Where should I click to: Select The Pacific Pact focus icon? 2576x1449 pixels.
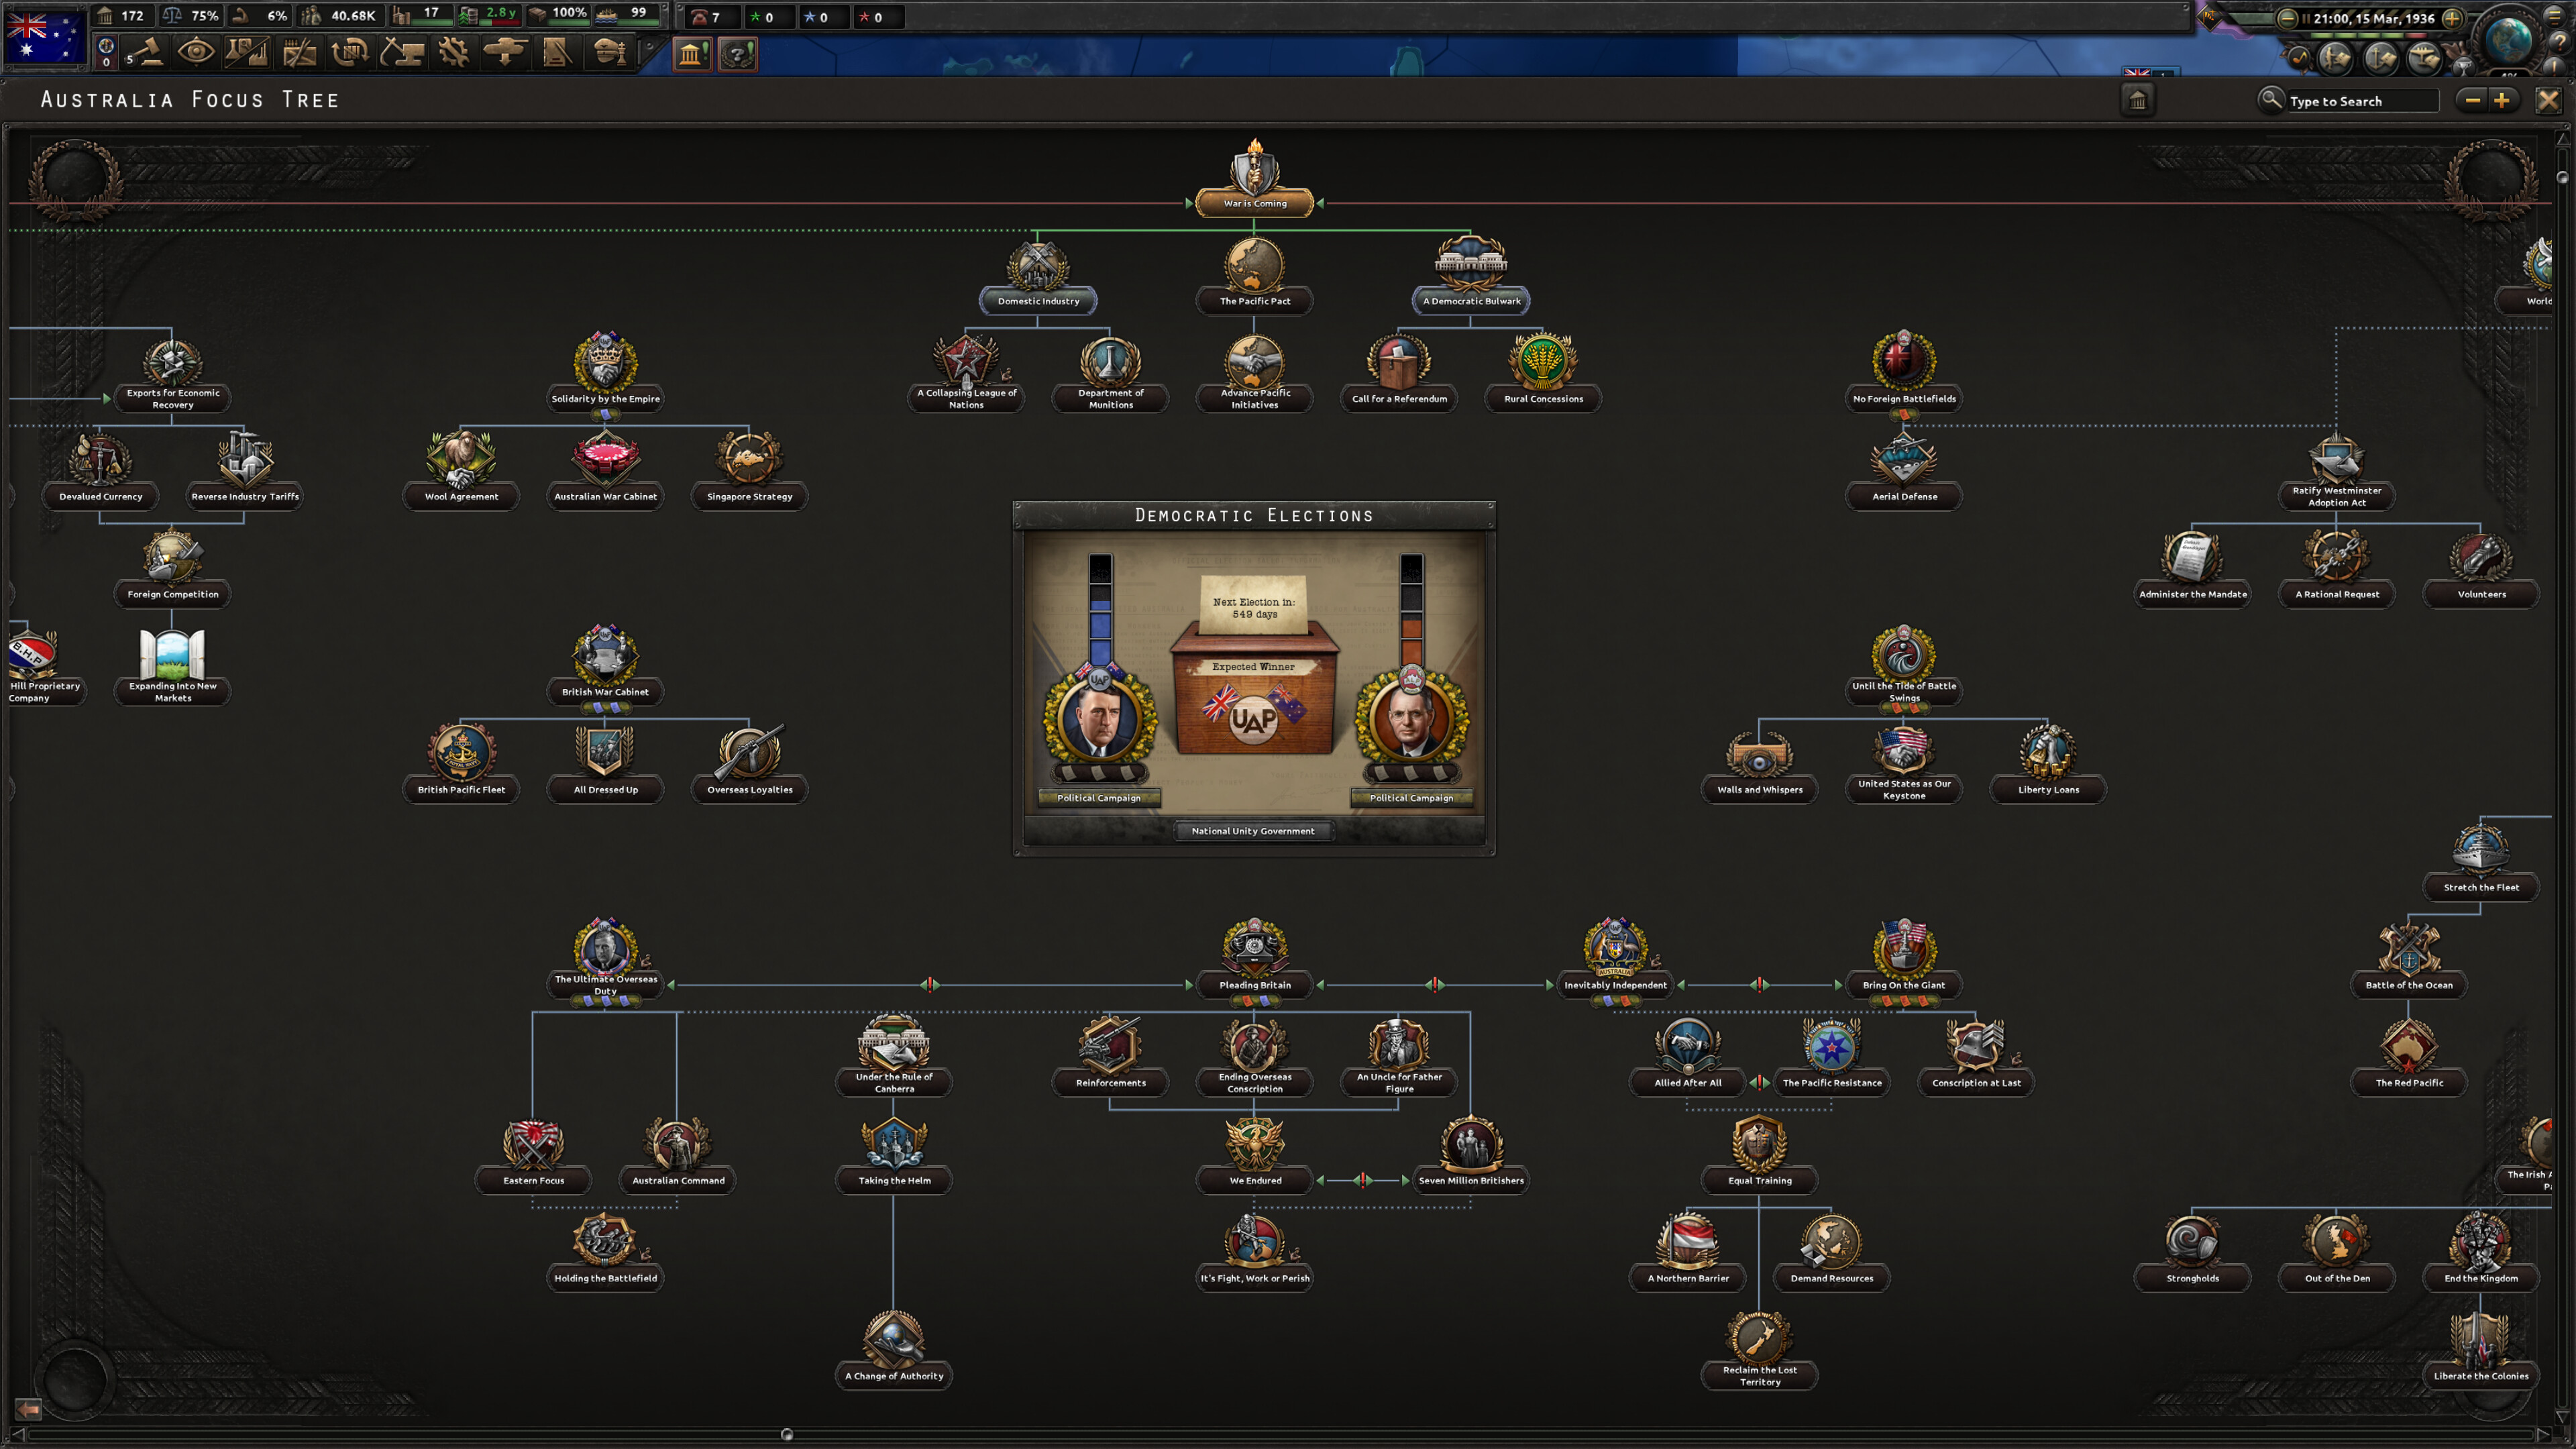(1255, 264)
